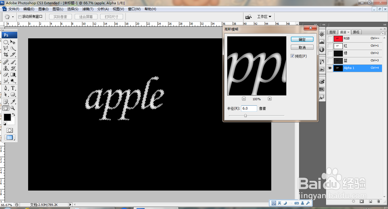Toggle Quick Mask mode
Viewport: 388px width, 209px height.
coord(10,130)
